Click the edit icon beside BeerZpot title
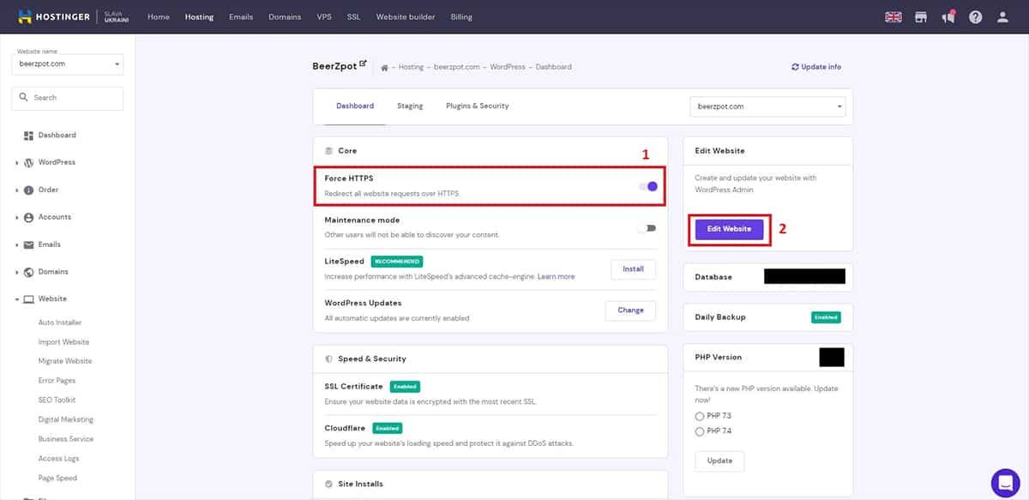 coord(363,64)
